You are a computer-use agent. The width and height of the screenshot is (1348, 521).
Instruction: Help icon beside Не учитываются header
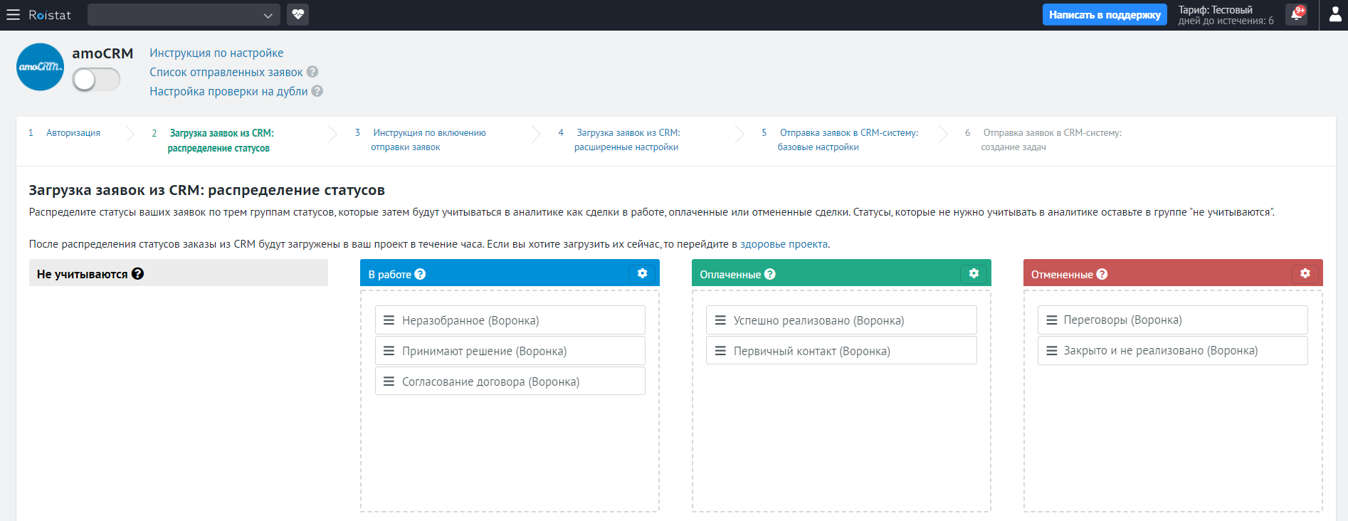(x=137, y=273)
